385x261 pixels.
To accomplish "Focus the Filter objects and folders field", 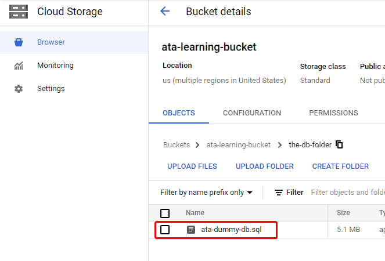I will coord(348,193).
